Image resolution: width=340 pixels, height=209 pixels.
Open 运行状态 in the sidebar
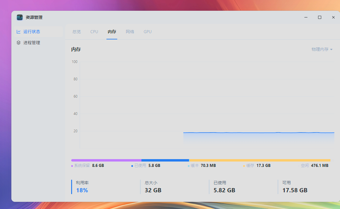(38, 32)
